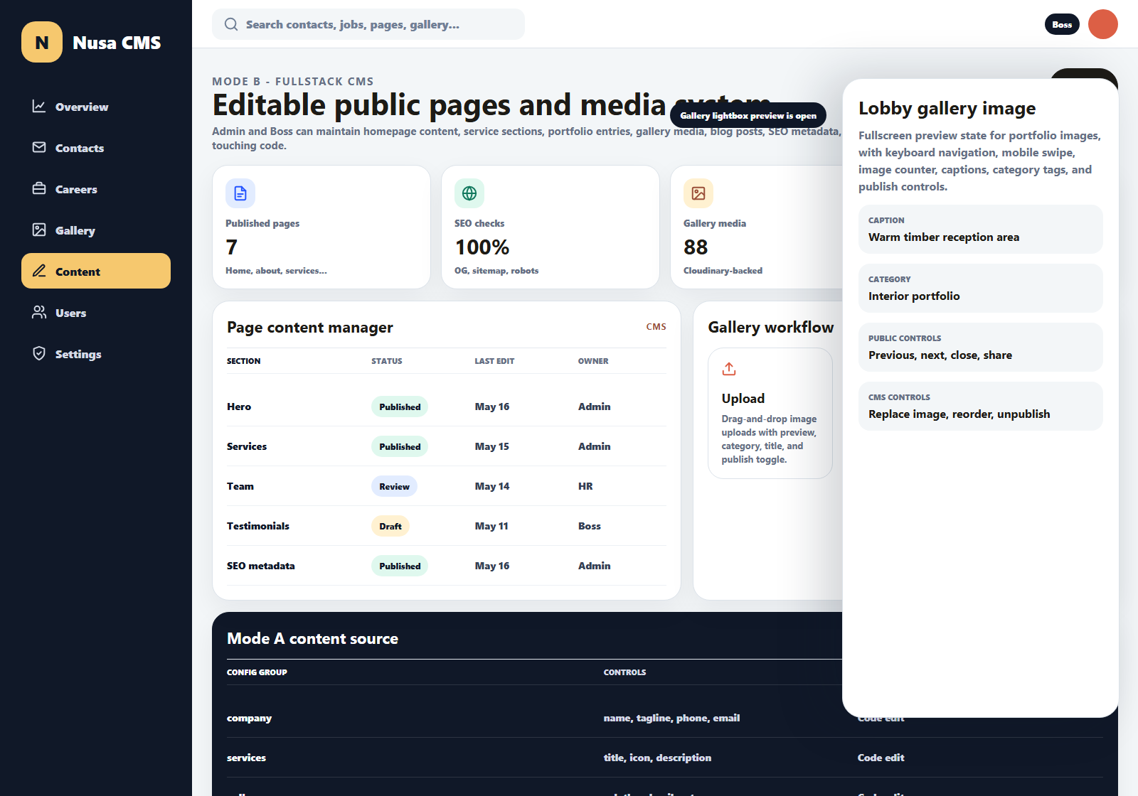Click the Testimonials section name
Viewport: 1138px width, 796px height.
(x=258, y=526)
